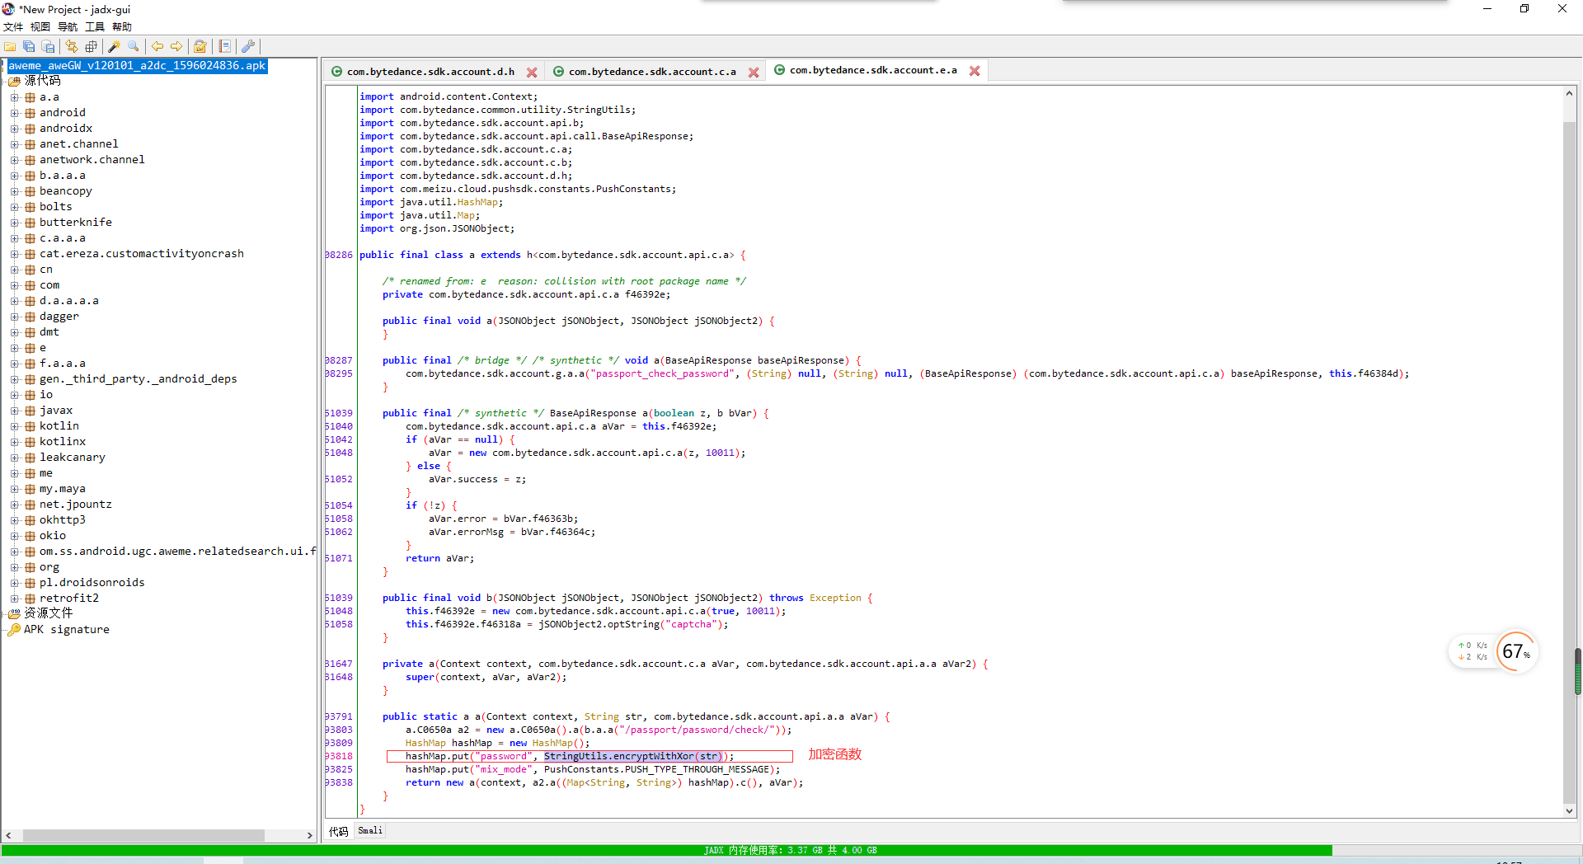This screenshot has height=864, width=1583.
Task: Select the 源代码 source code node
Action: pos(43,81)
